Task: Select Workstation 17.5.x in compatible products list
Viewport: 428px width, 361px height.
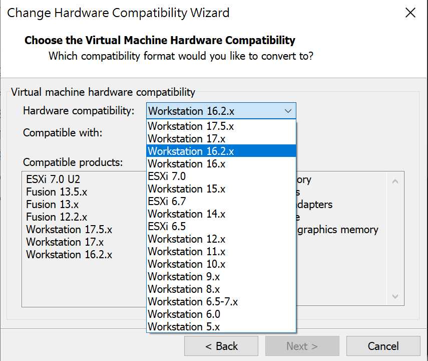Action: [x=69, y=230]
